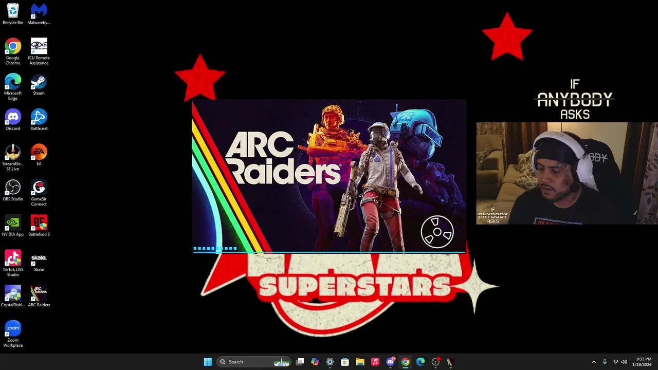Click the taskbar Search box

click(x=254, y=362)
